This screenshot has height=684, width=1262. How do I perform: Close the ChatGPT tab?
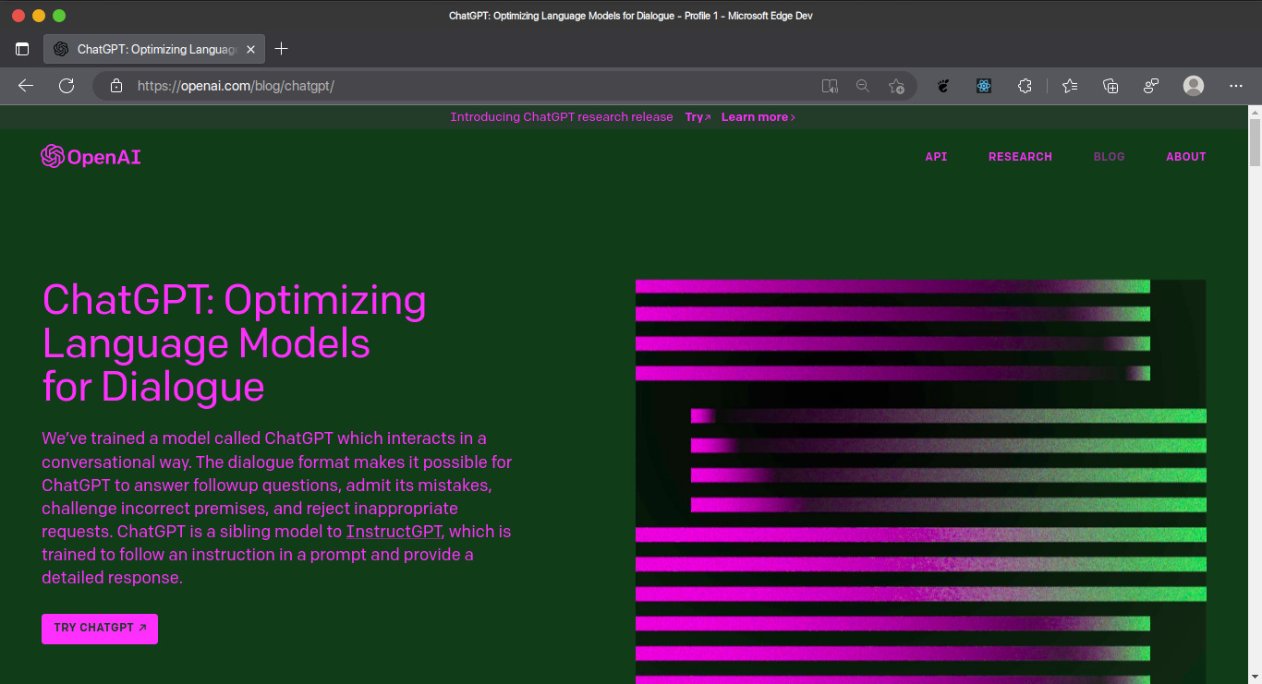(x=250, y=49)
